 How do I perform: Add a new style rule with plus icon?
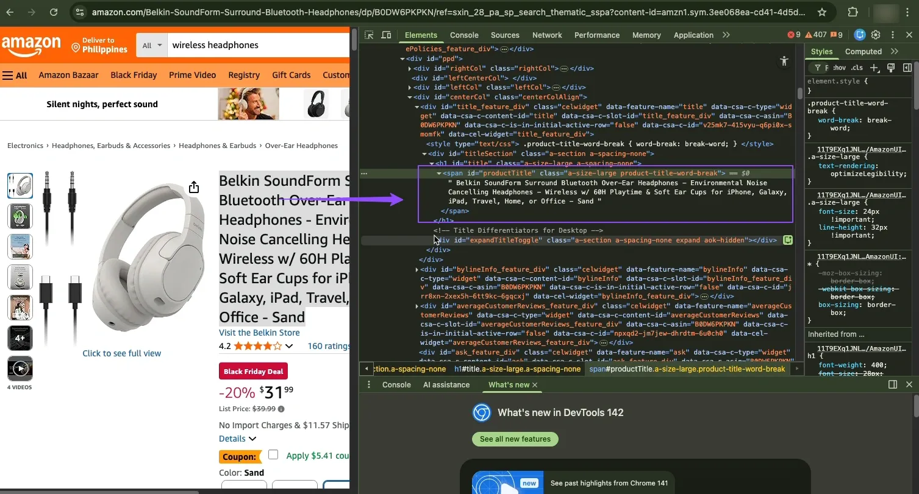pos(874,68)
